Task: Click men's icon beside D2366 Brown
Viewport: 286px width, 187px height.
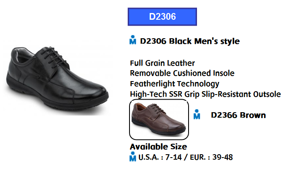Action: [197, 114]
